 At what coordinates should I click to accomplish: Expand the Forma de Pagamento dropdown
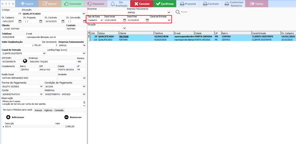click(42, 86)
